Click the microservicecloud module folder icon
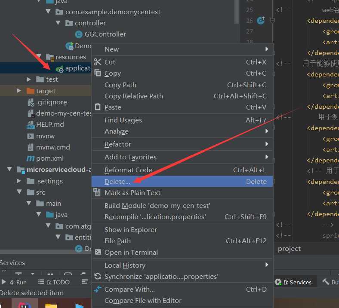The height and width of the screenshot is (308, 339). (21, 170)
